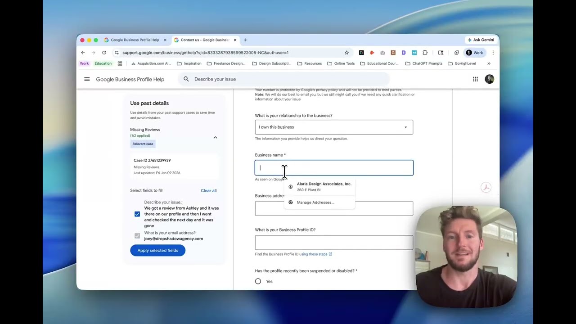Show more bookmarks with the overflow chevron
This screenshot has width=576, height=324.
tap(489, 63)
